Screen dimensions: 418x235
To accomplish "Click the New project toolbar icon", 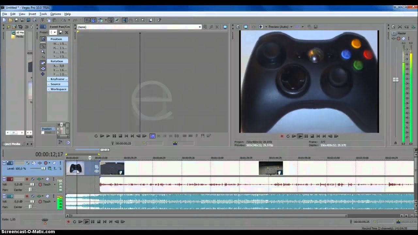I will (x=4, y=20).
